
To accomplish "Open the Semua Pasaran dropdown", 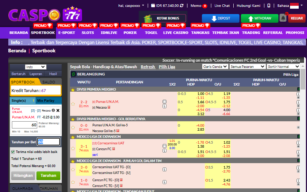I will [x=247, y=66].
